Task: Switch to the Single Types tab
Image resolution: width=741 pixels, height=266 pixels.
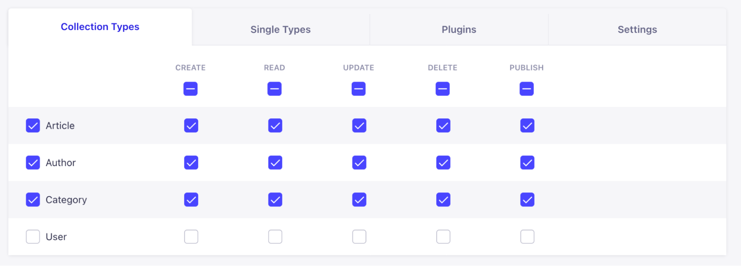Action: (x=280, y=30)
